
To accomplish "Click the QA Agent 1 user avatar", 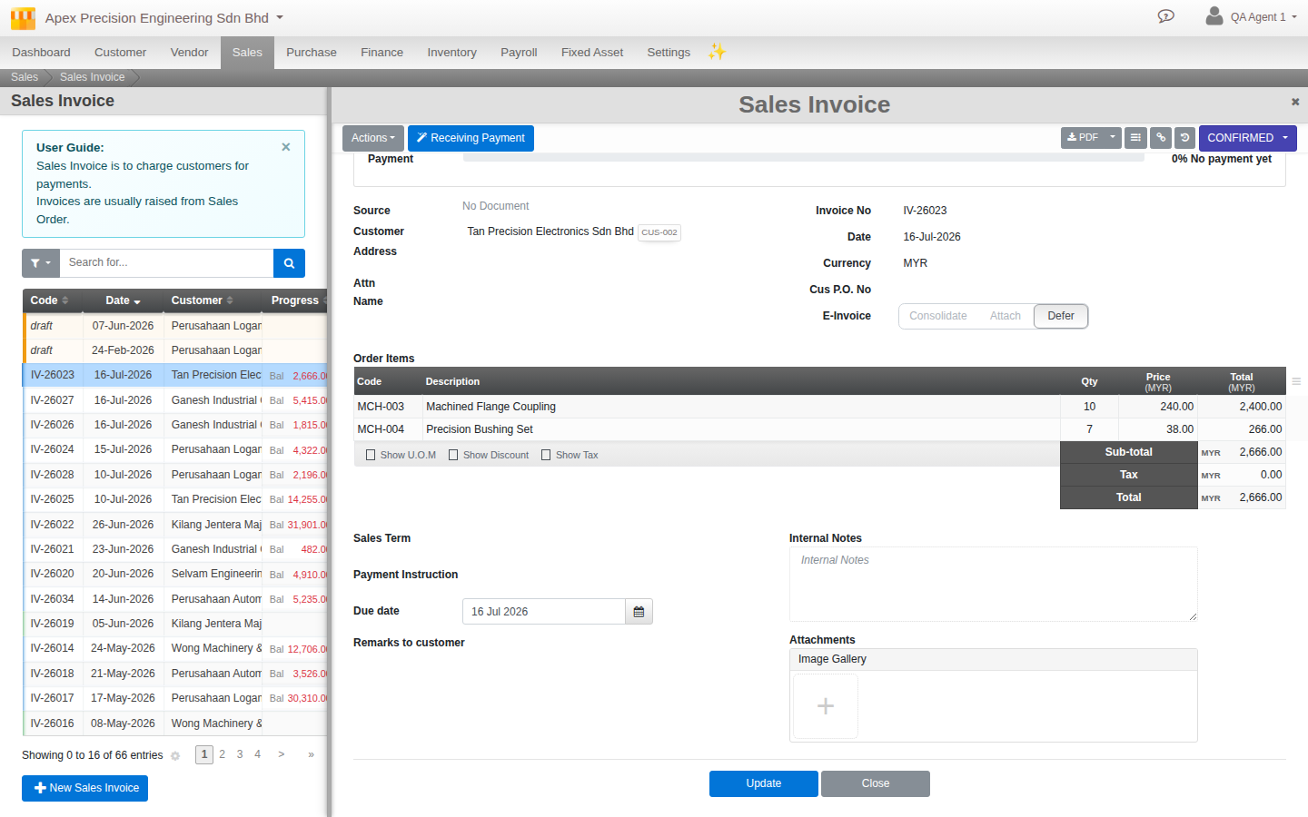I will [x=1214, y=16].
